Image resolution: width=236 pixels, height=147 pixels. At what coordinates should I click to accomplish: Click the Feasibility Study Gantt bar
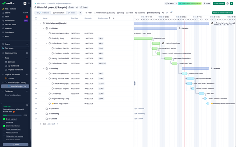click(x=143, y=38)
